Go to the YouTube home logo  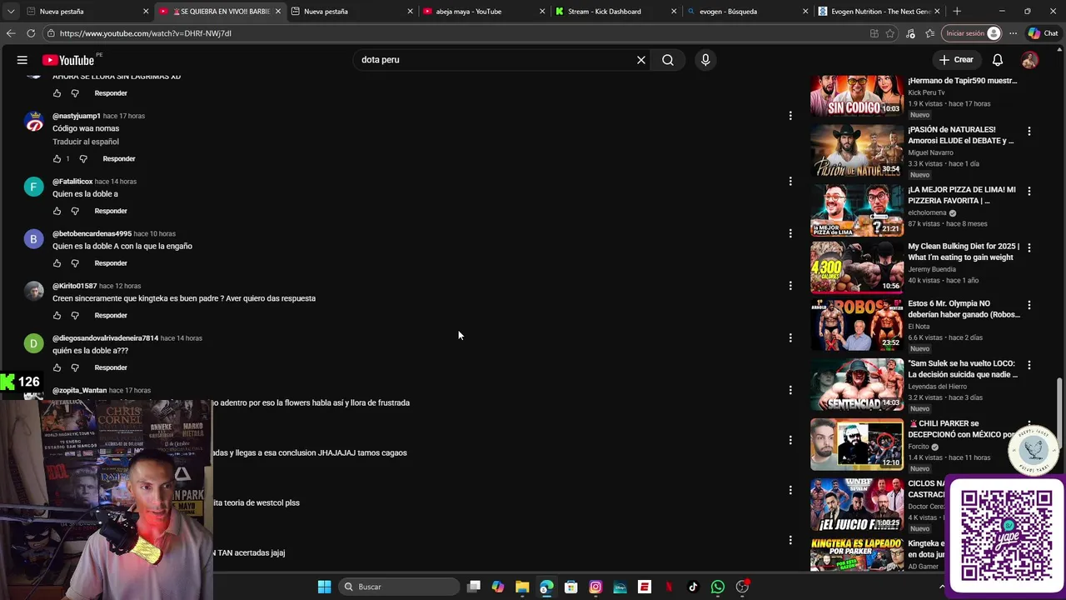coord(68,60)
